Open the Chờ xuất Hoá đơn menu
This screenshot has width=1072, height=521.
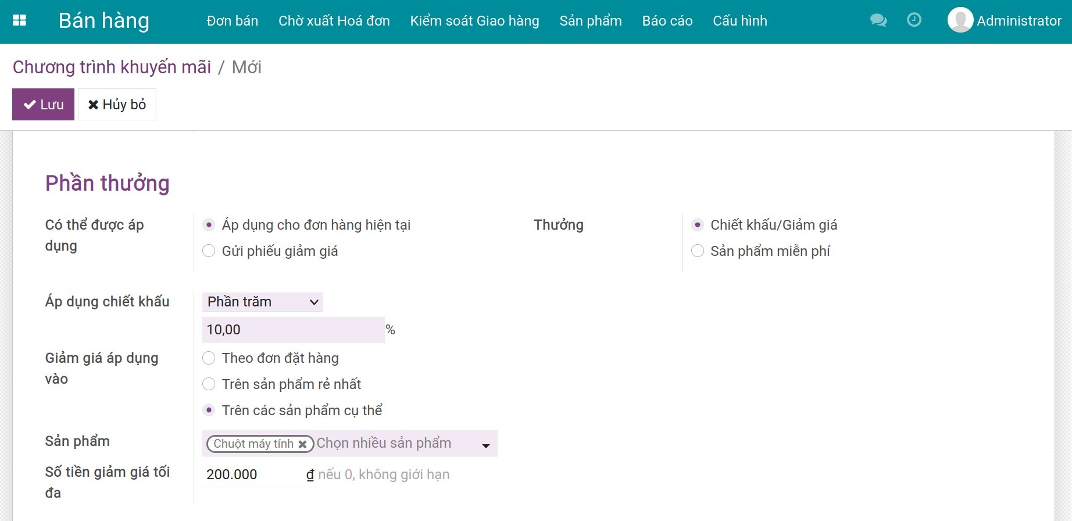tap(334, 21)
